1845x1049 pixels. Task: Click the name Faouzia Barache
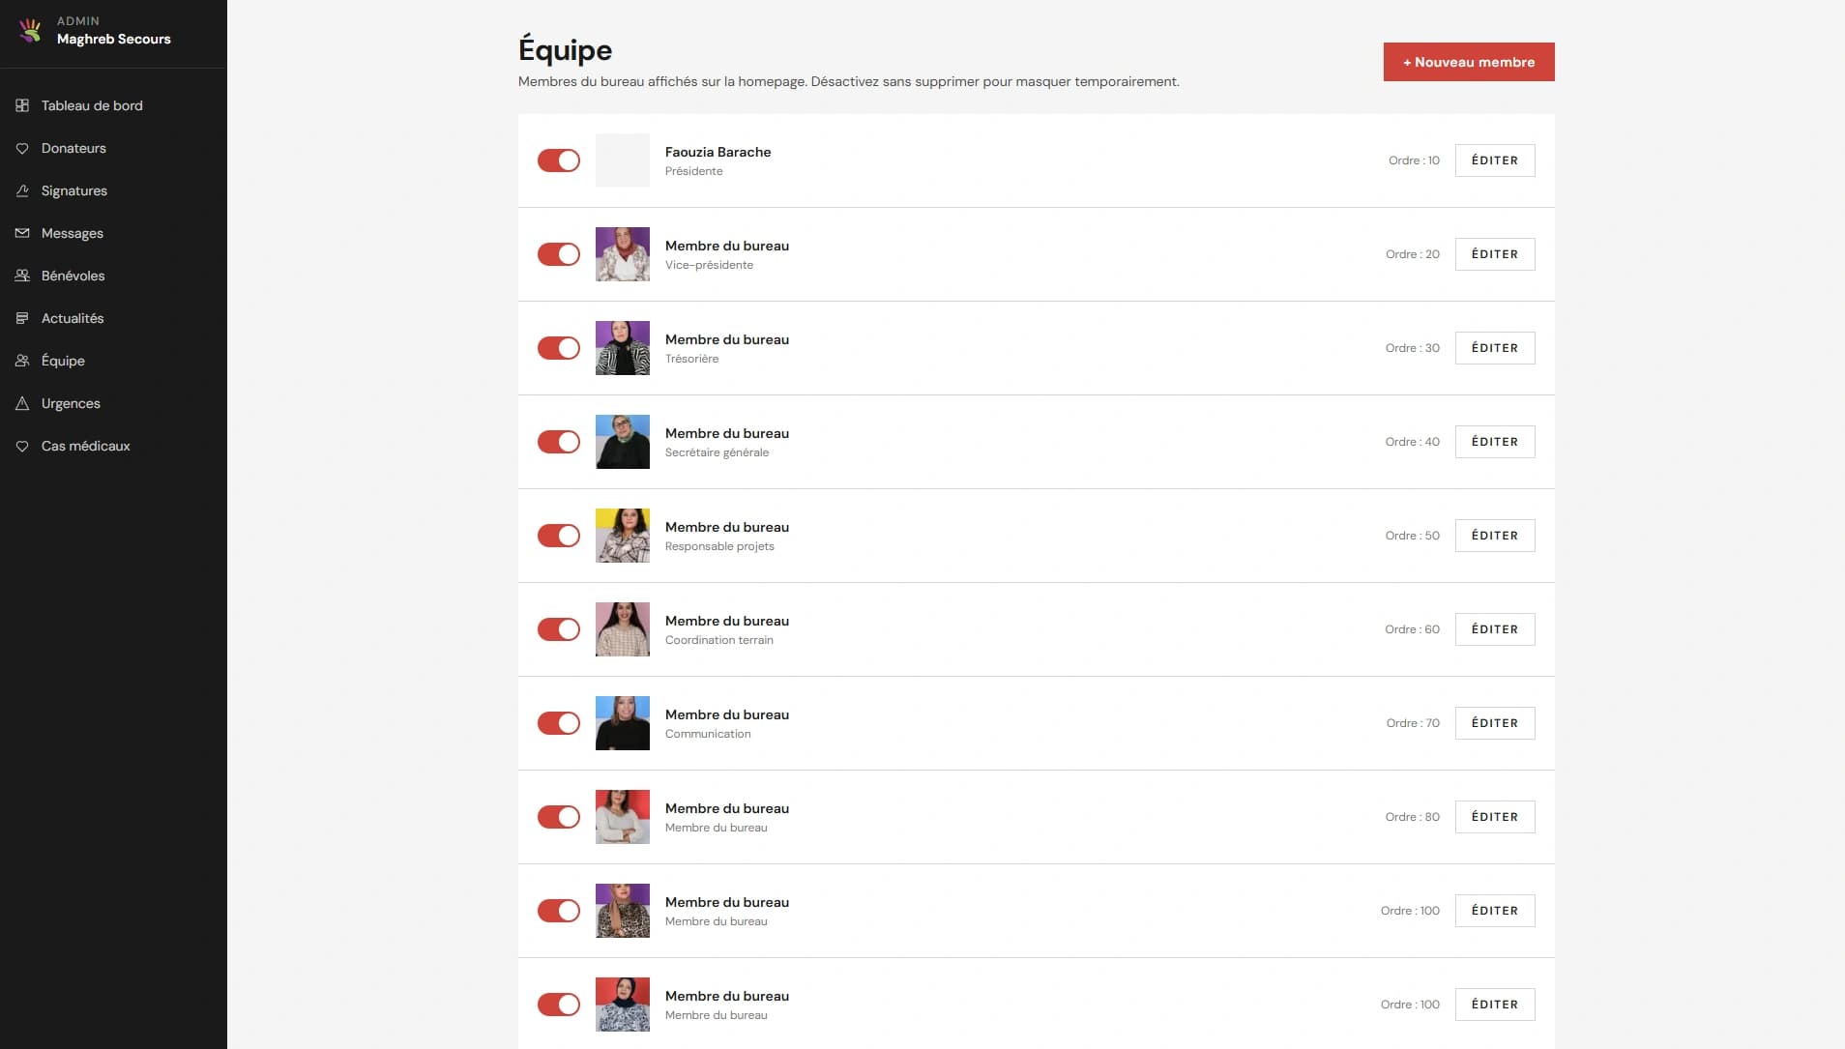[x=717, y=152]
